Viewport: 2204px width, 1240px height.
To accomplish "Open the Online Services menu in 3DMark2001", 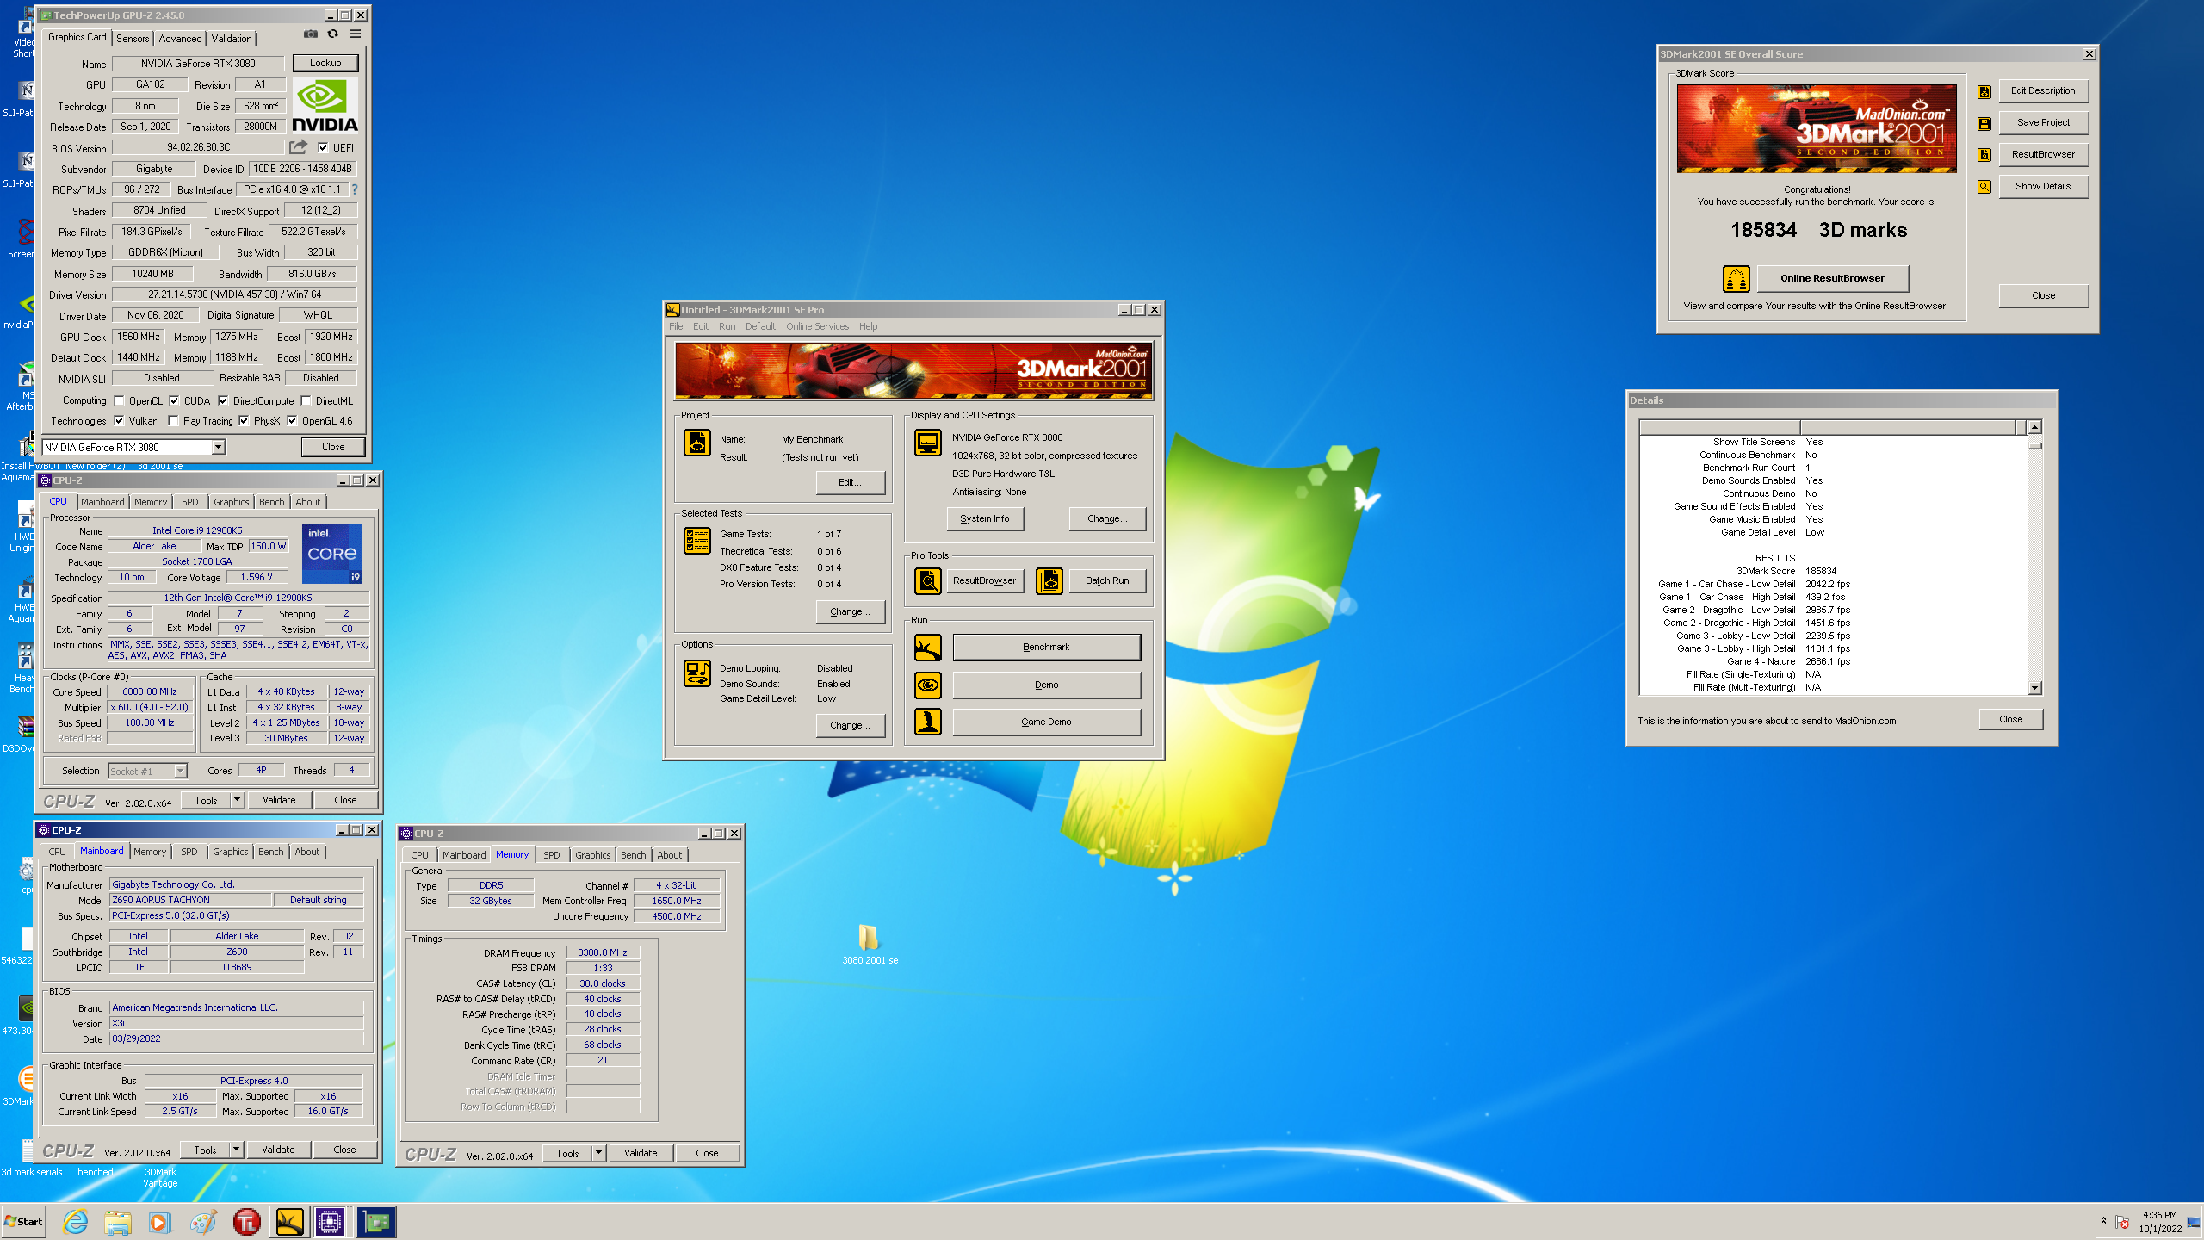I will (817, 326).
